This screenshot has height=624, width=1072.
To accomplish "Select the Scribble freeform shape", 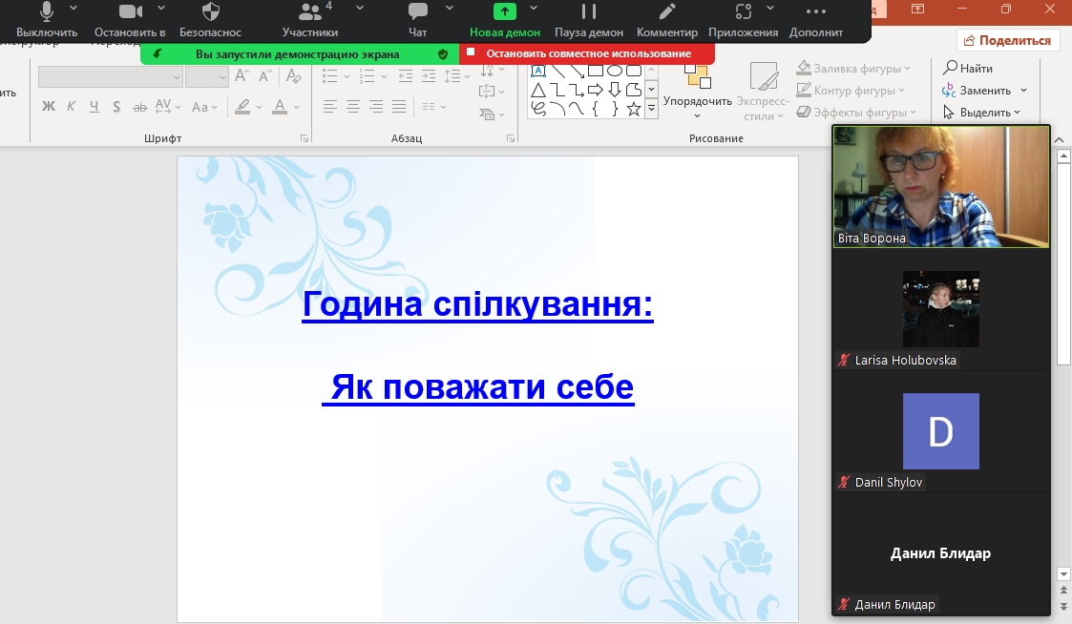I will [538, 109].
